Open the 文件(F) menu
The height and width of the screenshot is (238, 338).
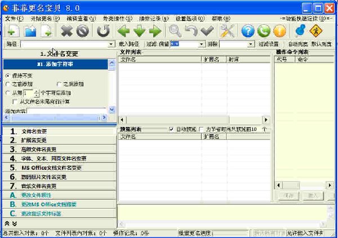click(x=14, y=19)
